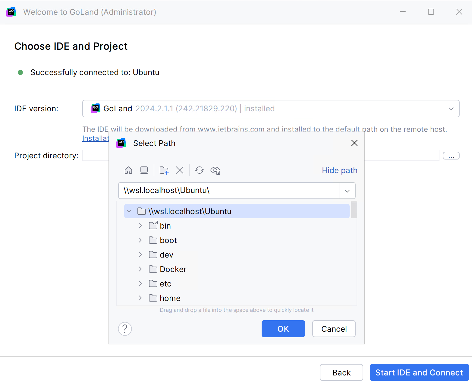The image size is (472, 386).
Task: Select the Docker folder
Action: (173, 269)
